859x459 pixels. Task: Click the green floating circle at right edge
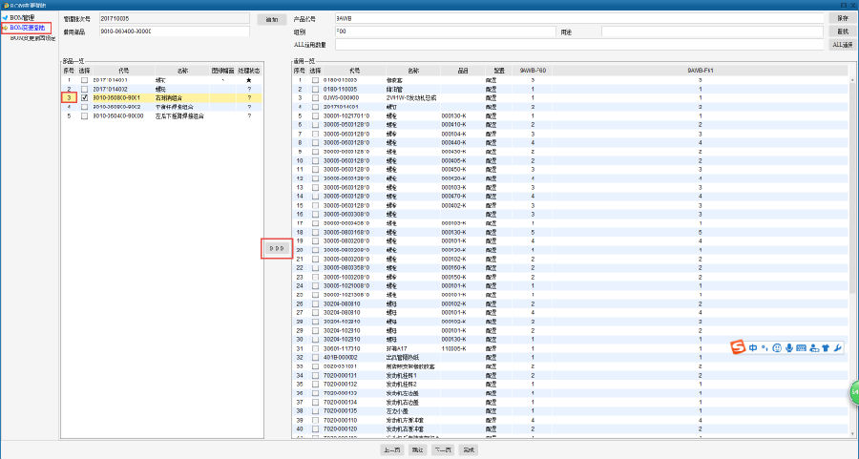click(x=853, y=392)
